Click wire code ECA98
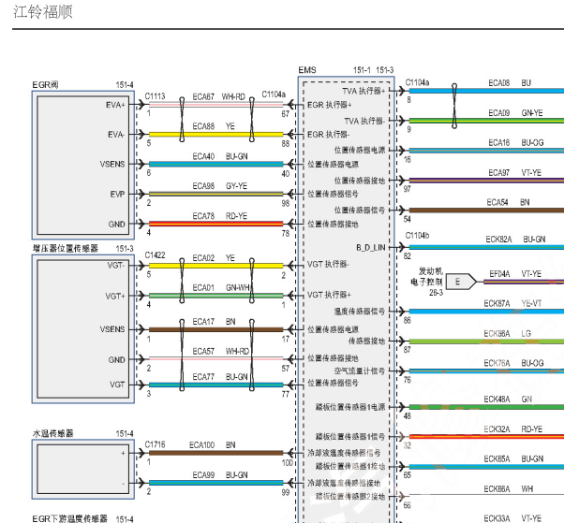The image size is (564, 523). [x=203, y=186]
